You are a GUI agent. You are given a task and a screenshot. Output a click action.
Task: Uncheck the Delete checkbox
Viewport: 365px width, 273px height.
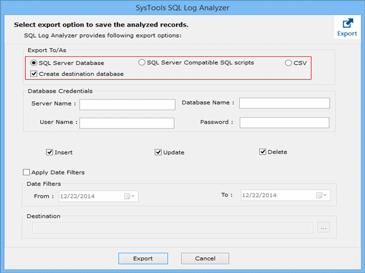263,152
